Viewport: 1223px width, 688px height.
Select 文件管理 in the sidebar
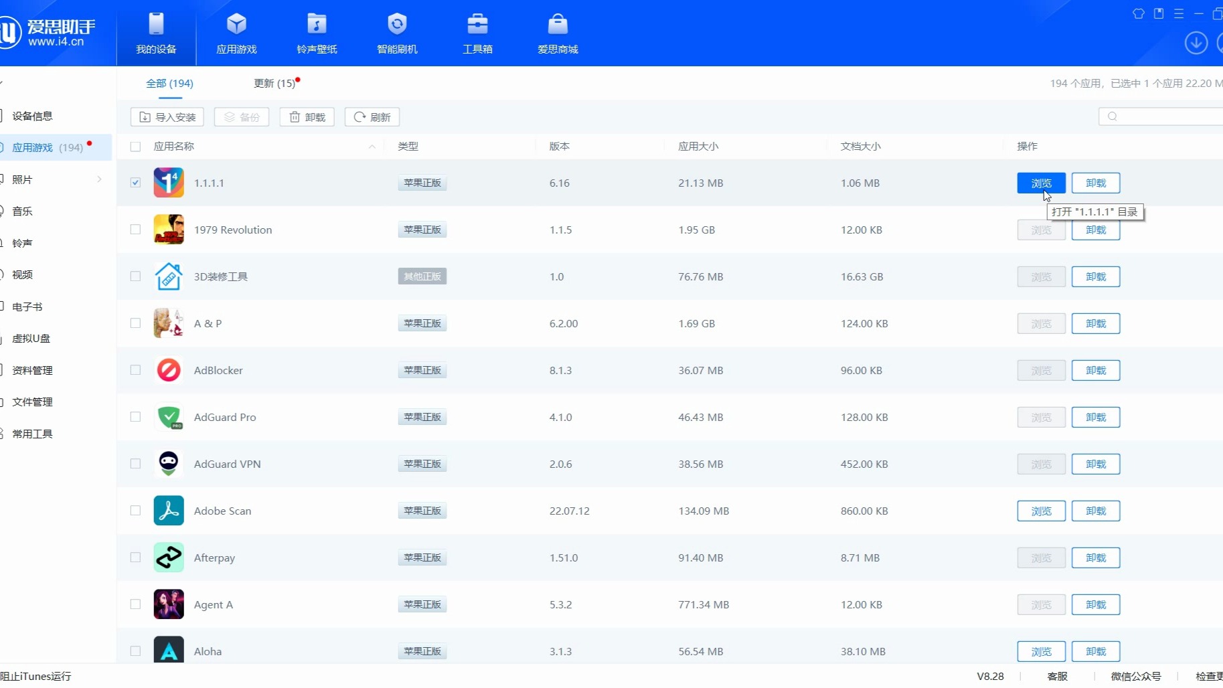click(x=32, y=402)
